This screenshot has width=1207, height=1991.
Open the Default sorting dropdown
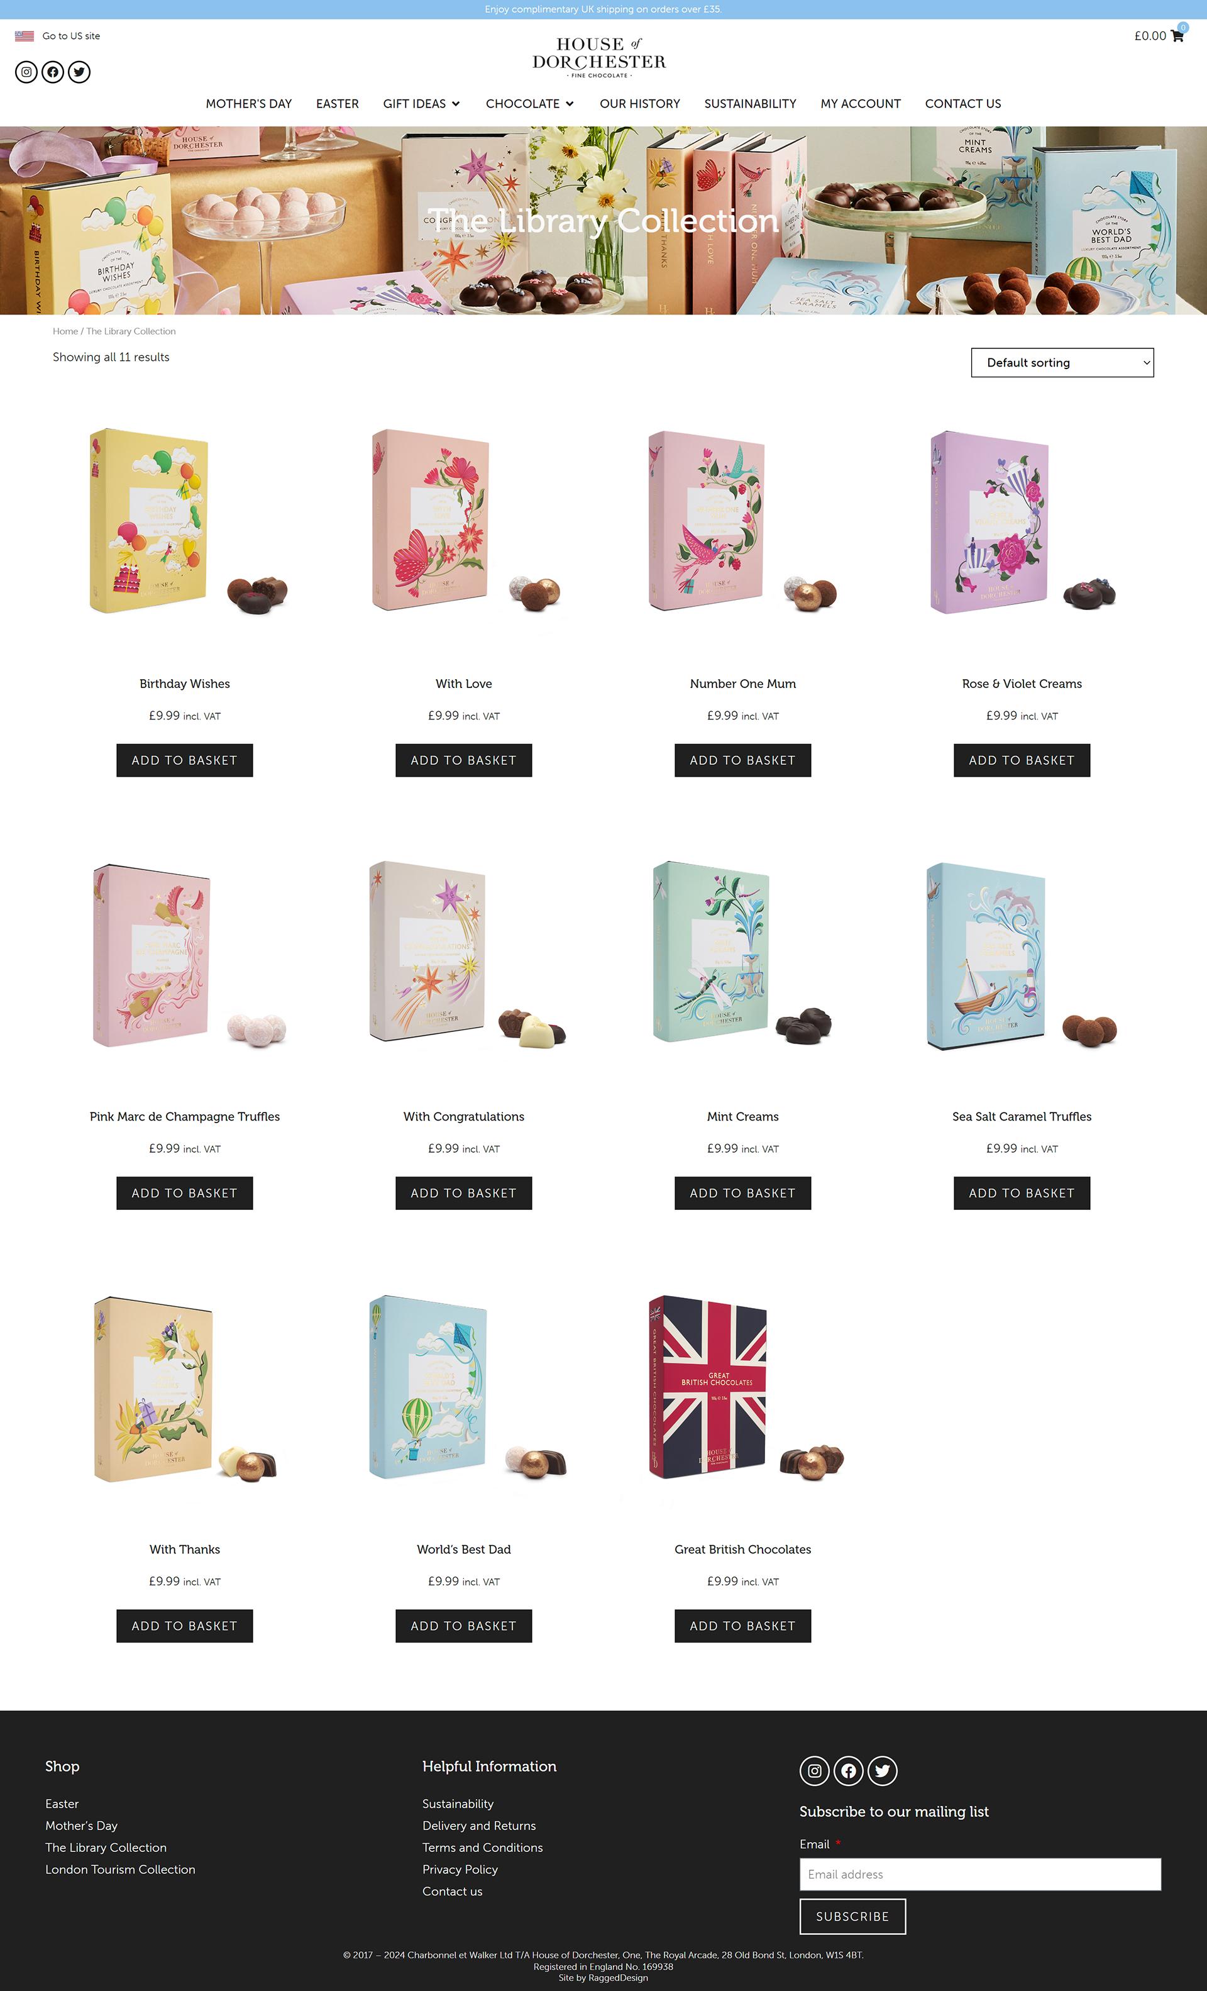(x=1062, y=363)
